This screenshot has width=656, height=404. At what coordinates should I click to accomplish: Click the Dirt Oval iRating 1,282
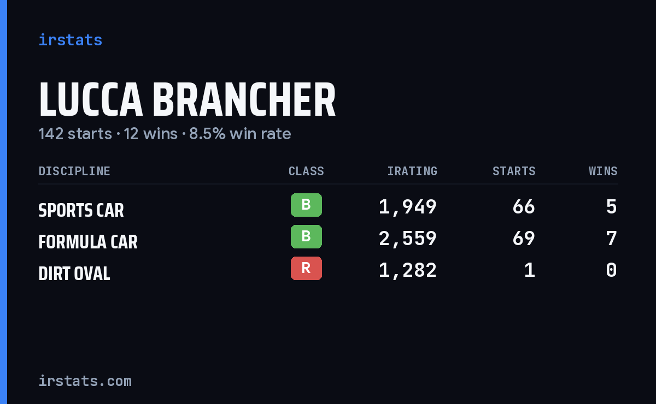coord(408,270)
